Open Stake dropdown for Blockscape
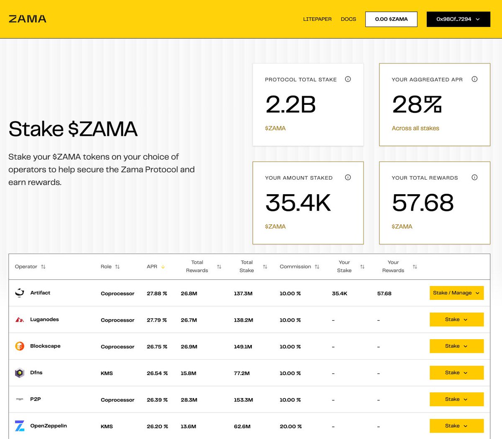 (456, 346)
